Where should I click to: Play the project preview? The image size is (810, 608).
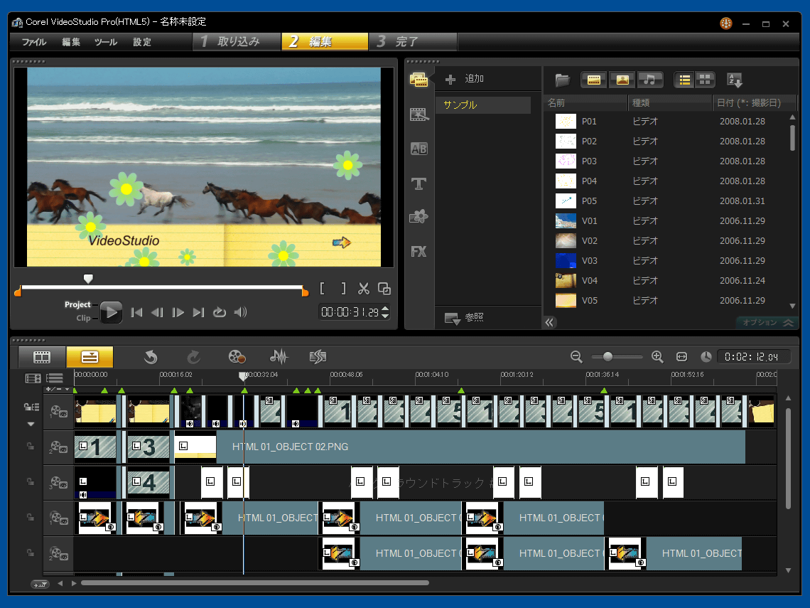coord(111,312)
